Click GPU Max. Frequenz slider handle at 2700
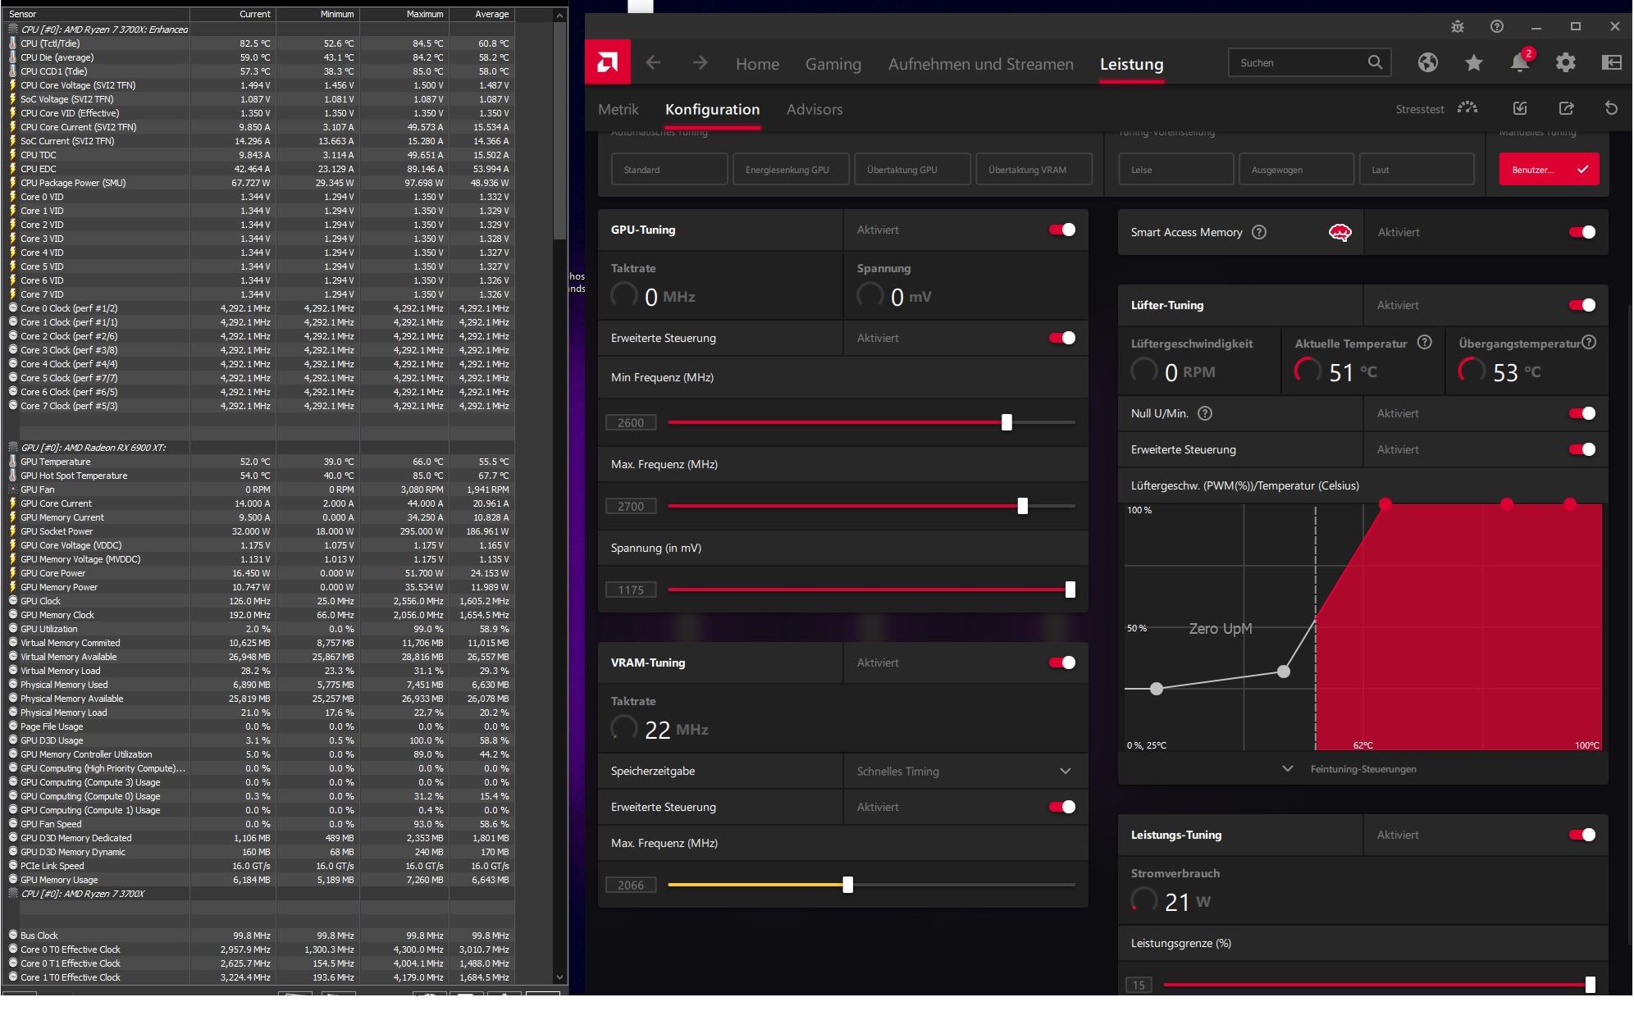 [1022, 506]
